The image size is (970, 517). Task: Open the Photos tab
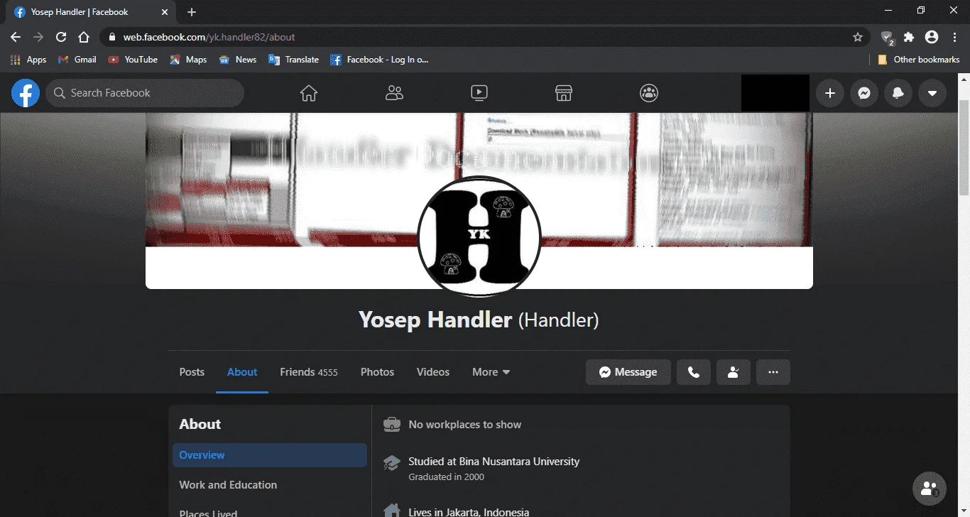click(x=377, y=372)
